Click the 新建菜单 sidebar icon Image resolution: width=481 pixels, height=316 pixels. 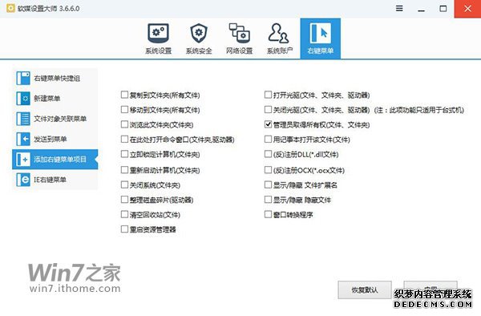coord(23,99)
